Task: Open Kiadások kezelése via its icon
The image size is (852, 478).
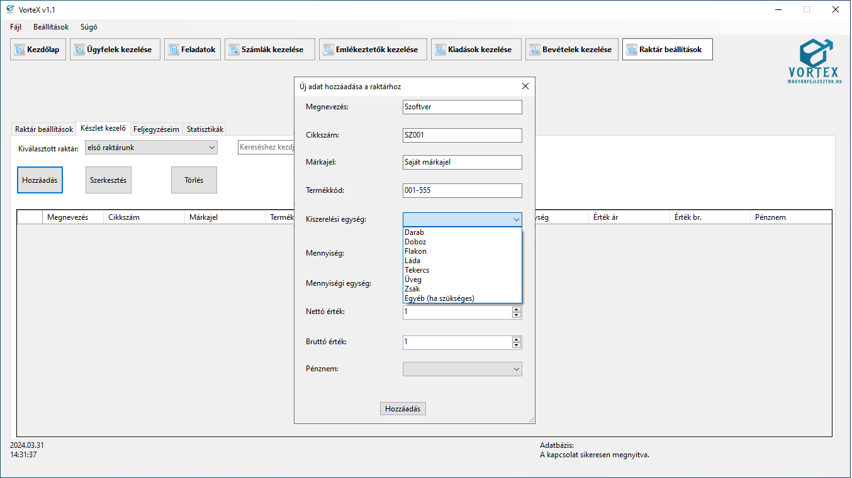Action: pyautogui.click(x=440, y=50)
